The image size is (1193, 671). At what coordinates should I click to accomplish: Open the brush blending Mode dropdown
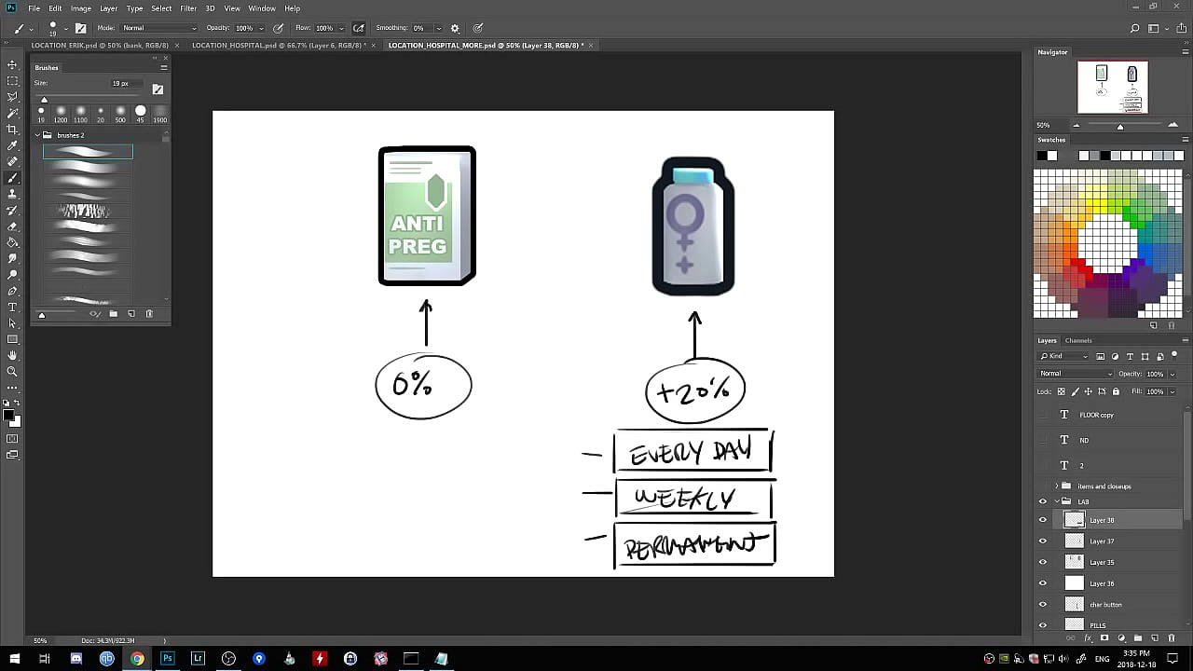tap(159, 29)
